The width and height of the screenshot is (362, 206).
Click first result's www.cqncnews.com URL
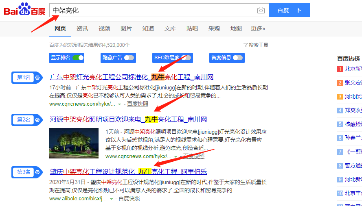pyautogui.click(x=82, y=104)
